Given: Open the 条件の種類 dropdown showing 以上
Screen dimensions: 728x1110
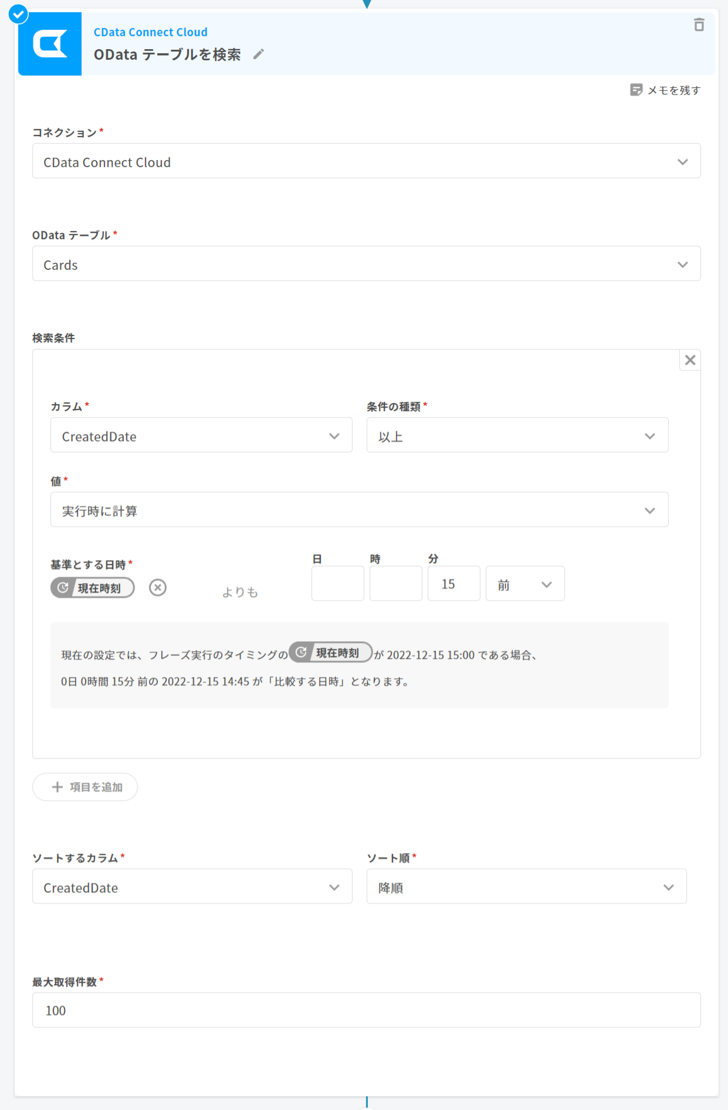Looking at the screenshot, I should pos(517,435).
